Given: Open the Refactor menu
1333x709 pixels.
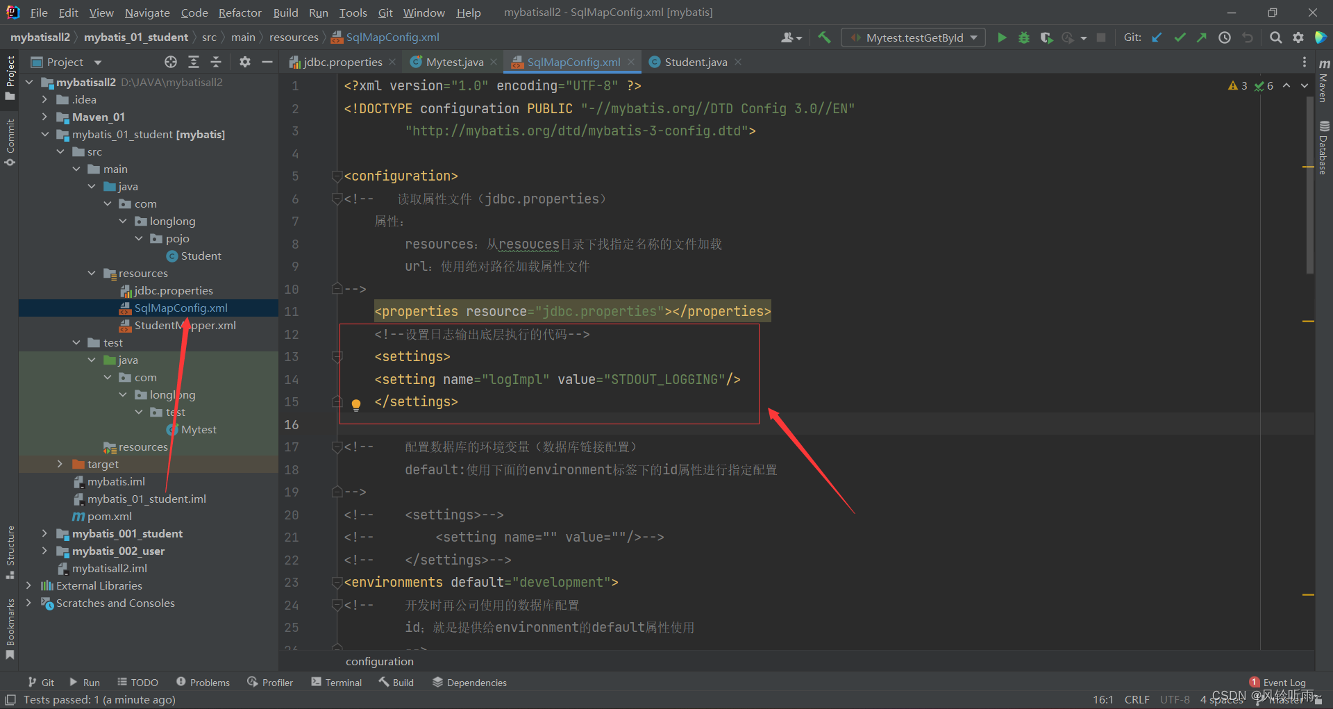Looking at the screenshot, I should pos(240,12).
